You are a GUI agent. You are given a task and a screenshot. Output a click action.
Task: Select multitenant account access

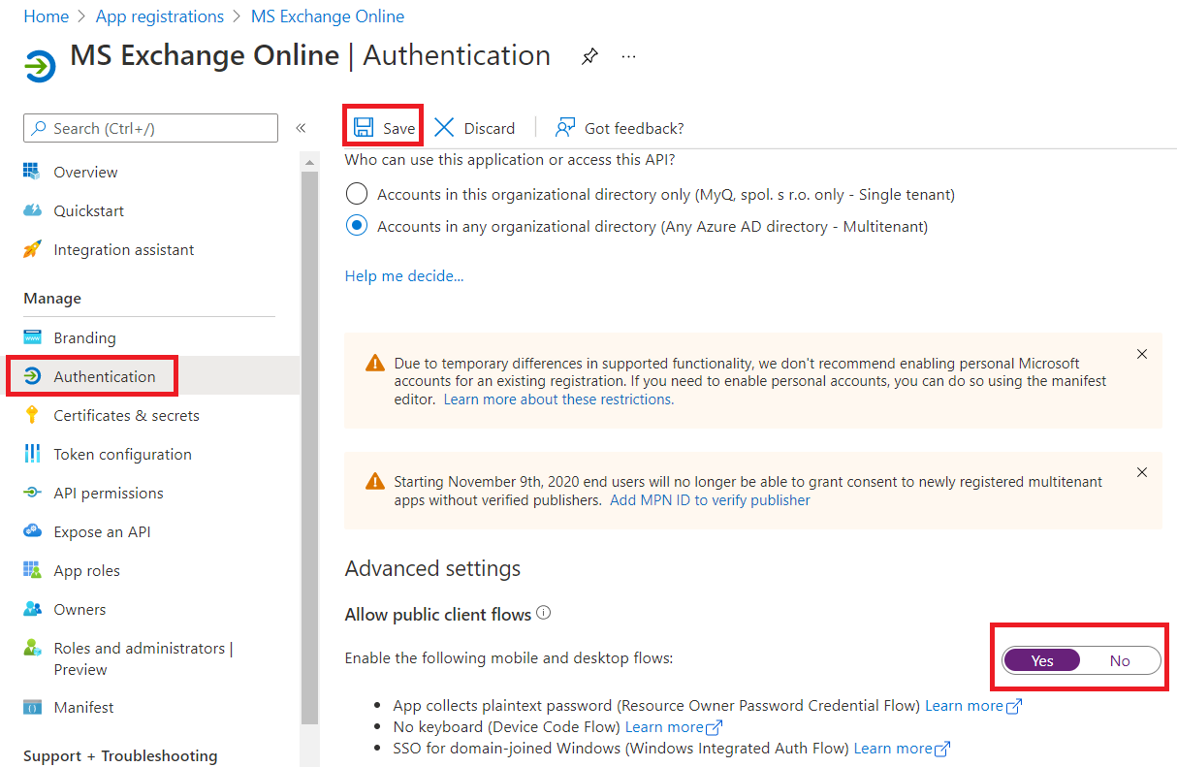[356, 225]
